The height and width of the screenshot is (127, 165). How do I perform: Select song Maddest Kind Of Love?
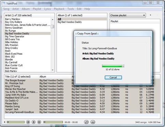coord(82,98)
